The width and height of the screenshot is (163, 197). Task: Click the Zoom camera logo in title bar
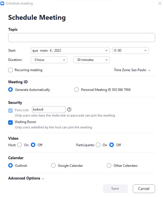point(2,3)
